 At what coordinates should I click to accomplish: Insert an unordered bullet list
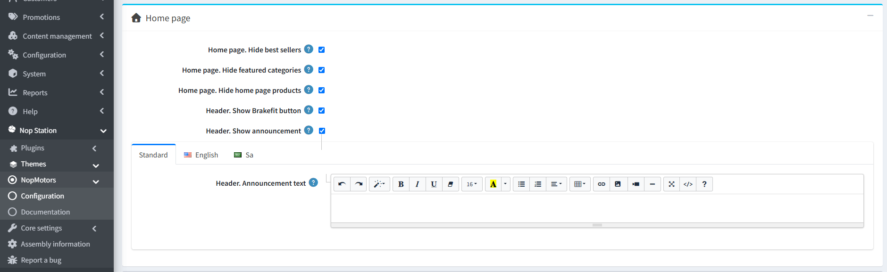[521, 184]
